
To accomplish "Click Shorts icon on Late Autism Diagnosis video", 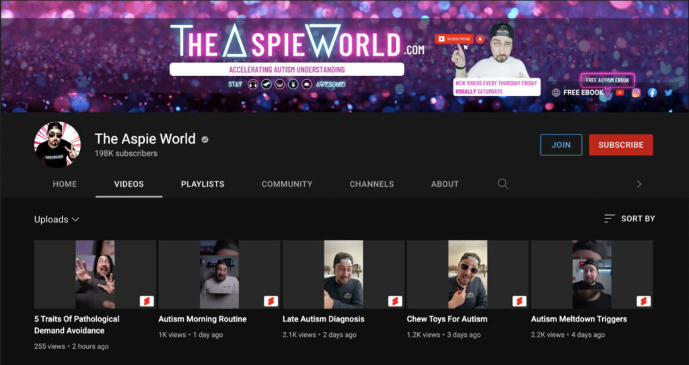I will (396, 301).
